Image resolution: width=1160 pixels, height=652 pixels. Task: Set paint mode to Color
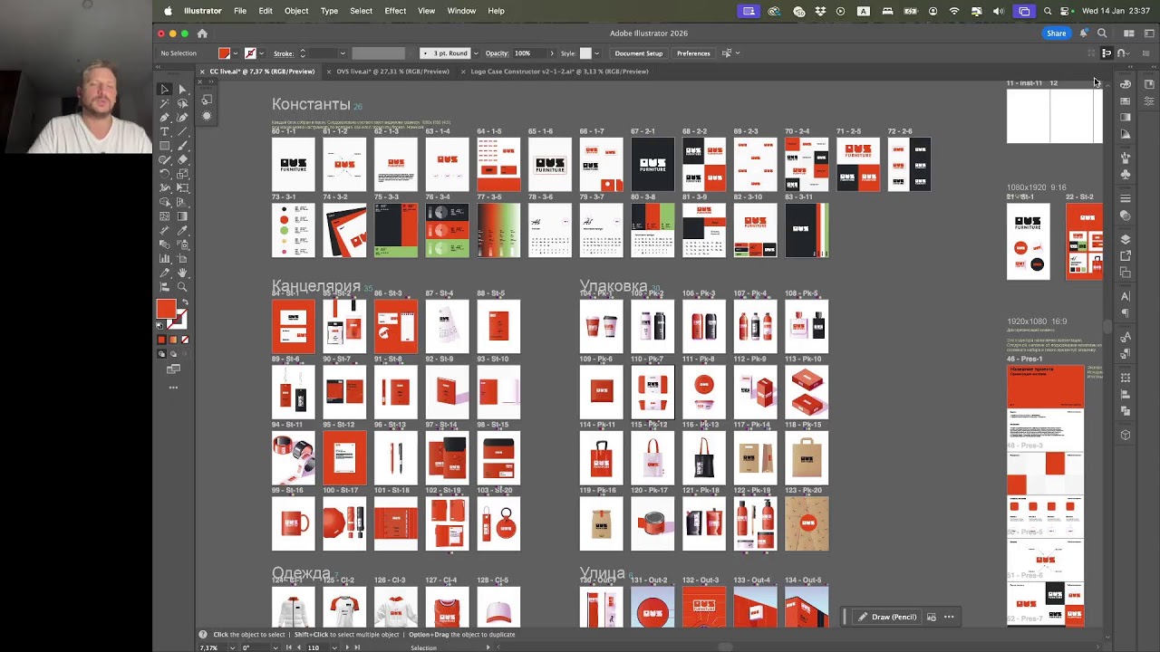(x=161, y=340)
